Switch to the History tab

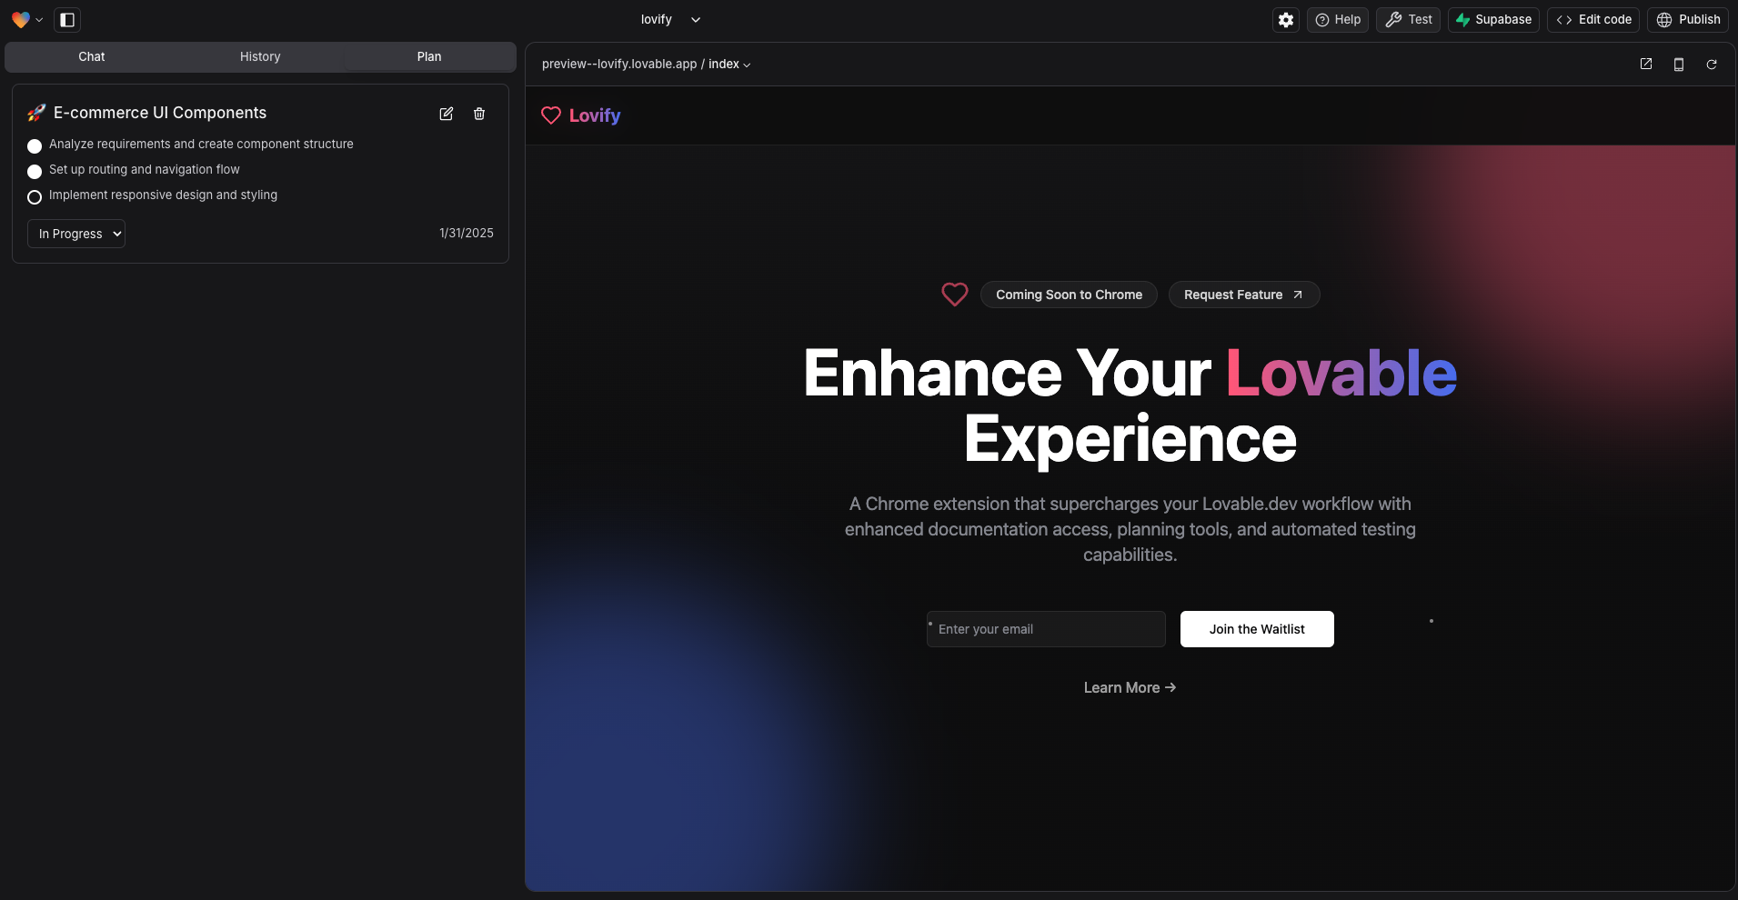coord(260,56)
